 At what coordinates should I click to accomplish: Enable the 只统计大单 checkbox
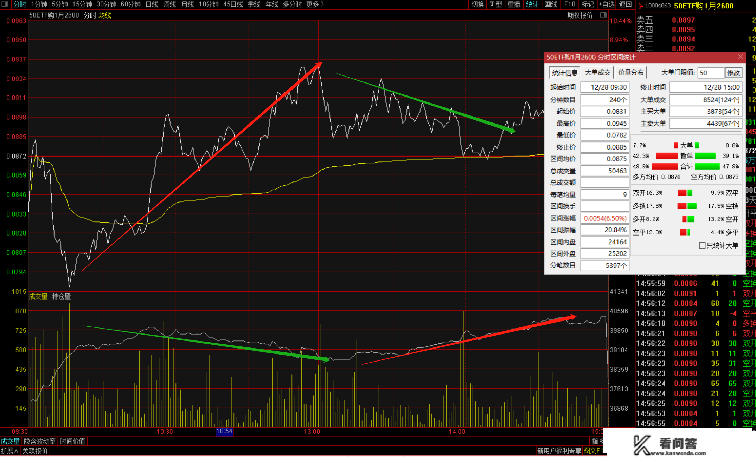point(702,245)
